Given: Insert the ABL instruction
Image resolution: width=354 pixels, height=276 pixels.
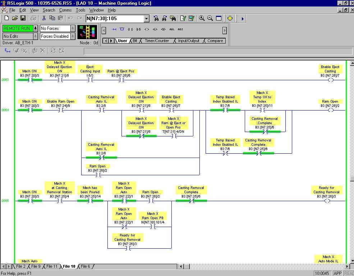Looking at the screenshot, I should (172, 30).
